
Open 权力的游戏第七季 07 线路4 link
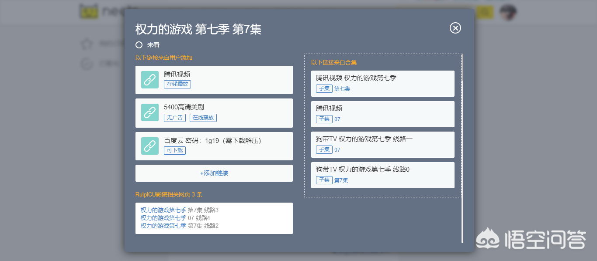[175, 218]
